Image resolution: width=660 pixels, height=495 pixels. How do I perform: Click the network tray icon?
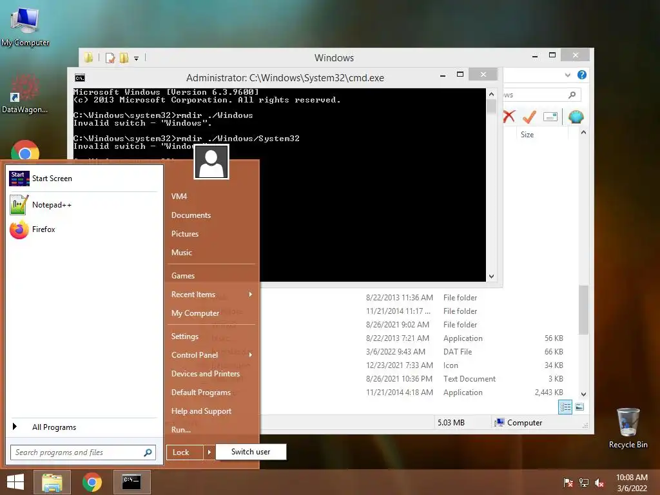tap(584, 482)
